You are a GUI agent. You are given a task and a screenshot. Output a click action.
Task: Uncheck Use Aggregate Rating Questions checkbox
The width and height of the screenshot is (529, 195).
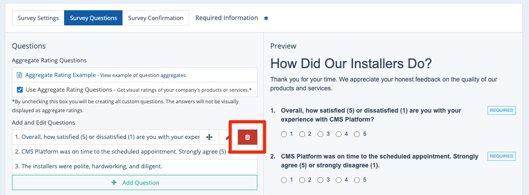(20, 89)
